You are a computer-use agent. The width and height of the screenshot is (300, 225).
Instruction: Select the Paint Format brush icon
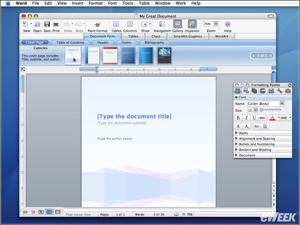97,24
